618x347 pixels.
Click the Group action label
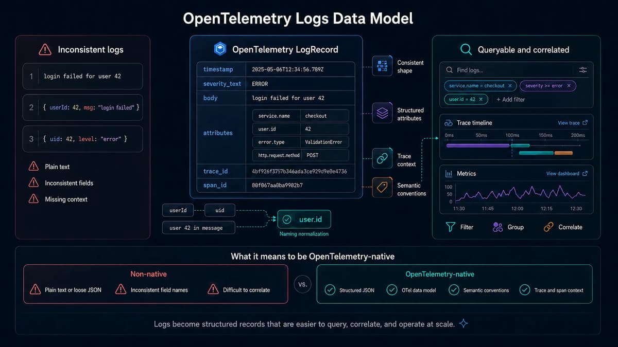516,227
